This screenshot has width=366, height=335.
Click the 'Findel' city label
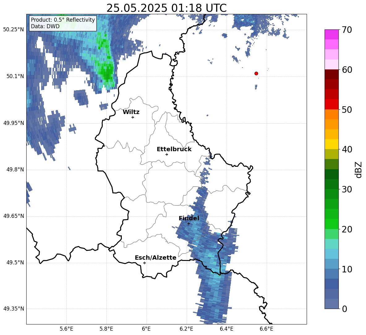tap(189, 218)
